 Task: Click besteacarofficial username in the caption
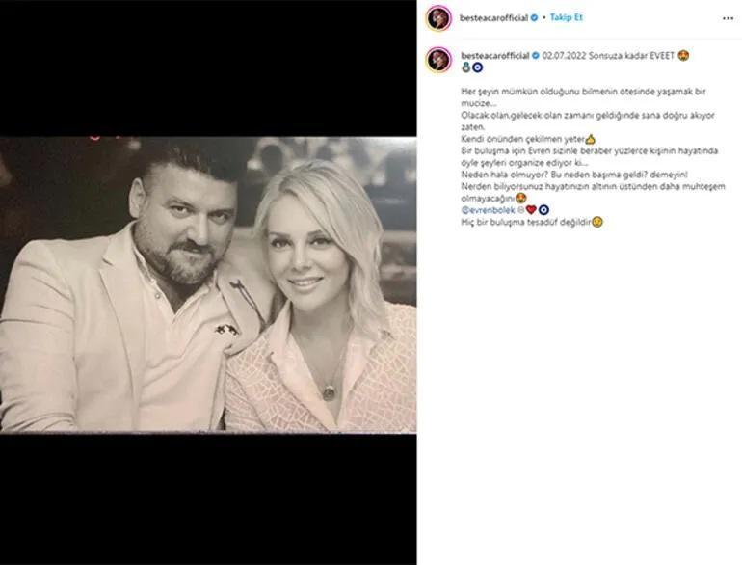(x=494, y=56)
